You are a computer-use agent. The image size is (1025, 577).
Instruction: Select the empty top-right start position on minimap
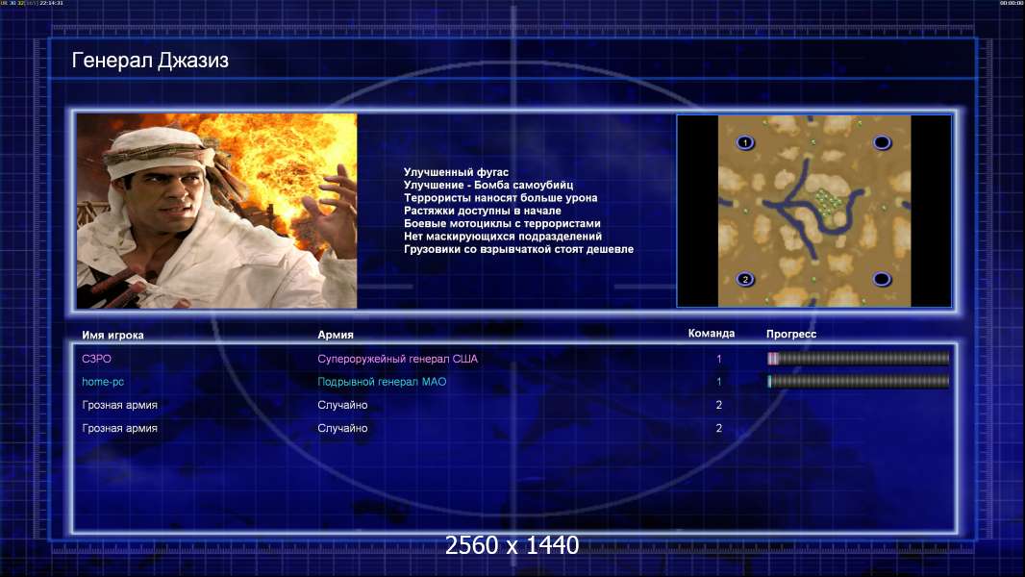[x=882, y=142]
